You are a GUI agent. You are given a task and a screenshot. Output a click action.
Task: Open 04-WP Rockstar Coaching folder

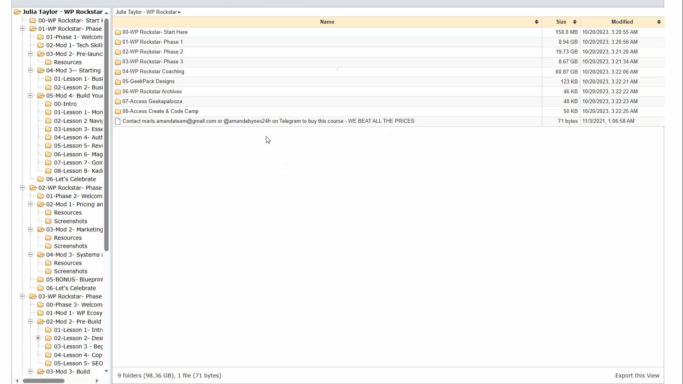(x=153, y=72)
